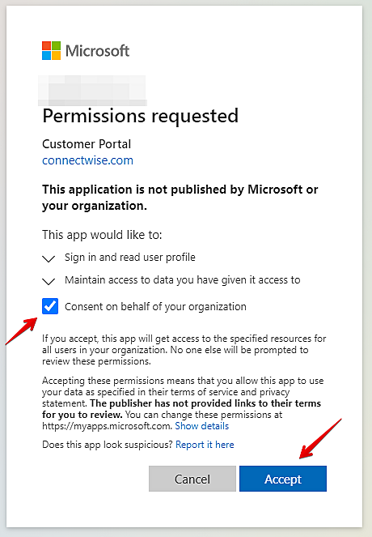372x537 pixels.
Task: Open the connectwise.com publisher link
Action: tap(87, 160)
